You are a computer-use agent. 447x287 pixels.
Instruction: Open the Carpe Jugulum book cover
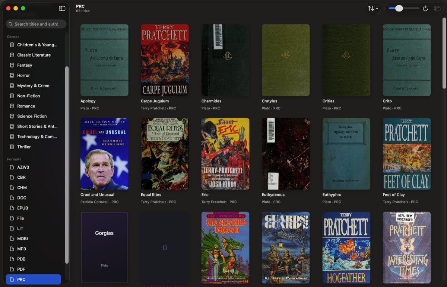click(x=165, y=60)
